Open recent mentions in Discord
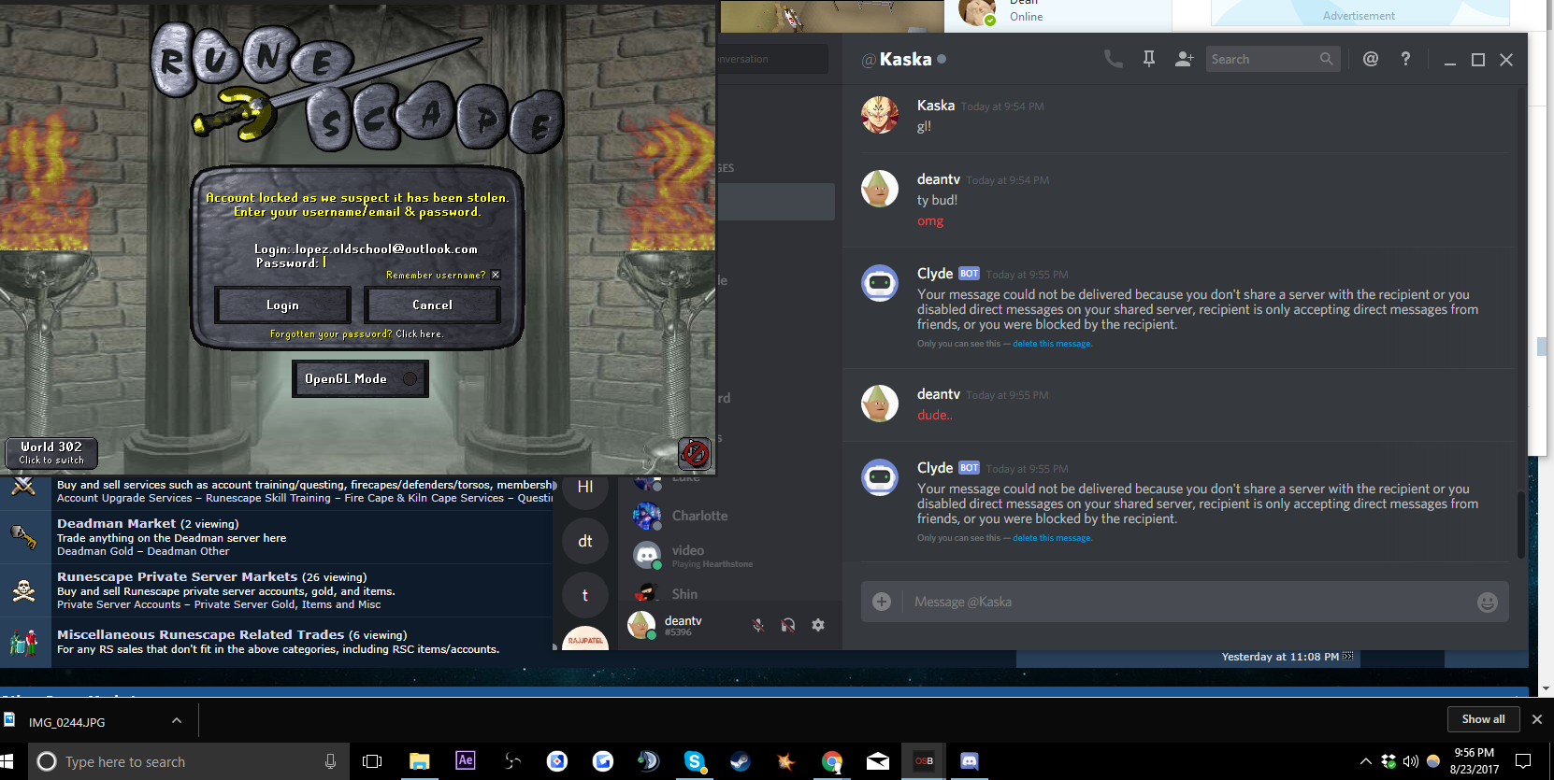 pos(1371,59)
